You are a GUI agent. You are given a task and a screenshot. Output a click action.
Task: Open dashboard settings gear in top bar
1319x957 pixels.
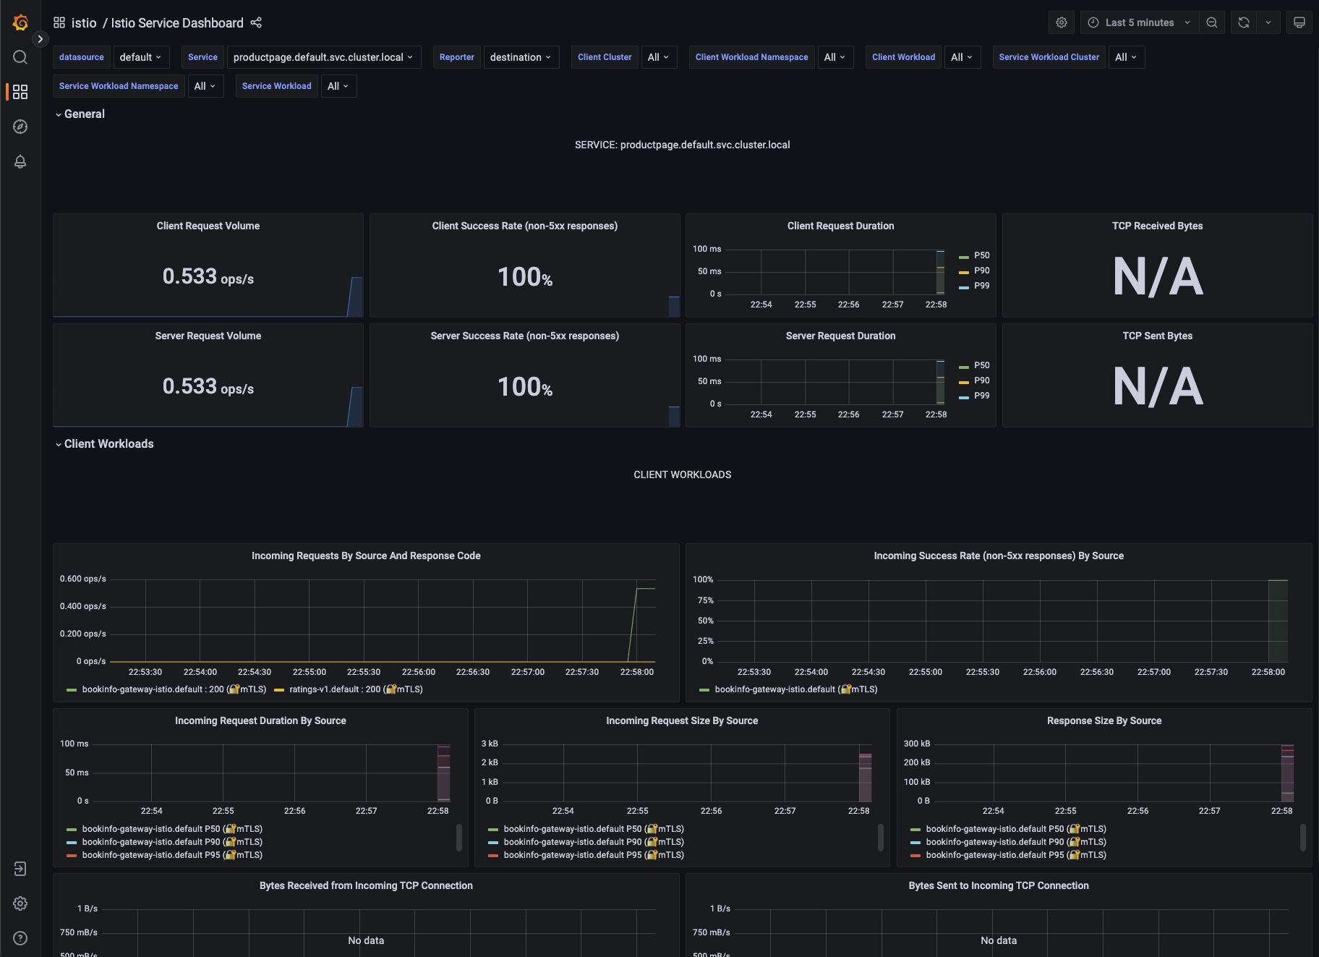click(1061, 22)
